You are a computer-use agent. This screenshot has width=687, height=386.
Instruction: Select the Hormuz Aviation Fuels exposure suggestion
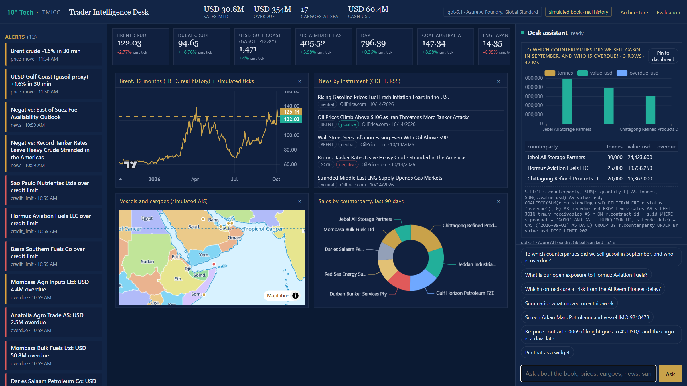click(586, 275)
